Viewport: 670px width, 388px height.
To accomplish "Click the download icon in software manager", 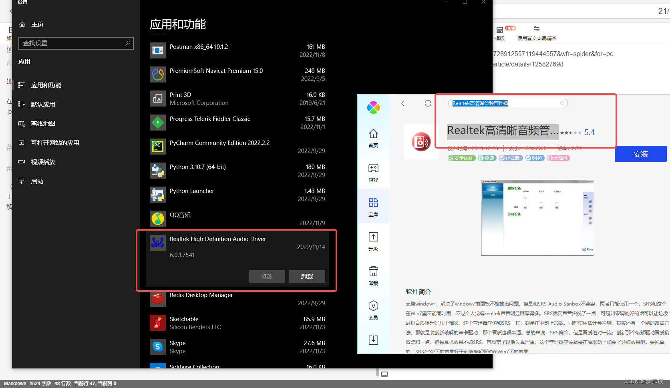I will (373, 340).
